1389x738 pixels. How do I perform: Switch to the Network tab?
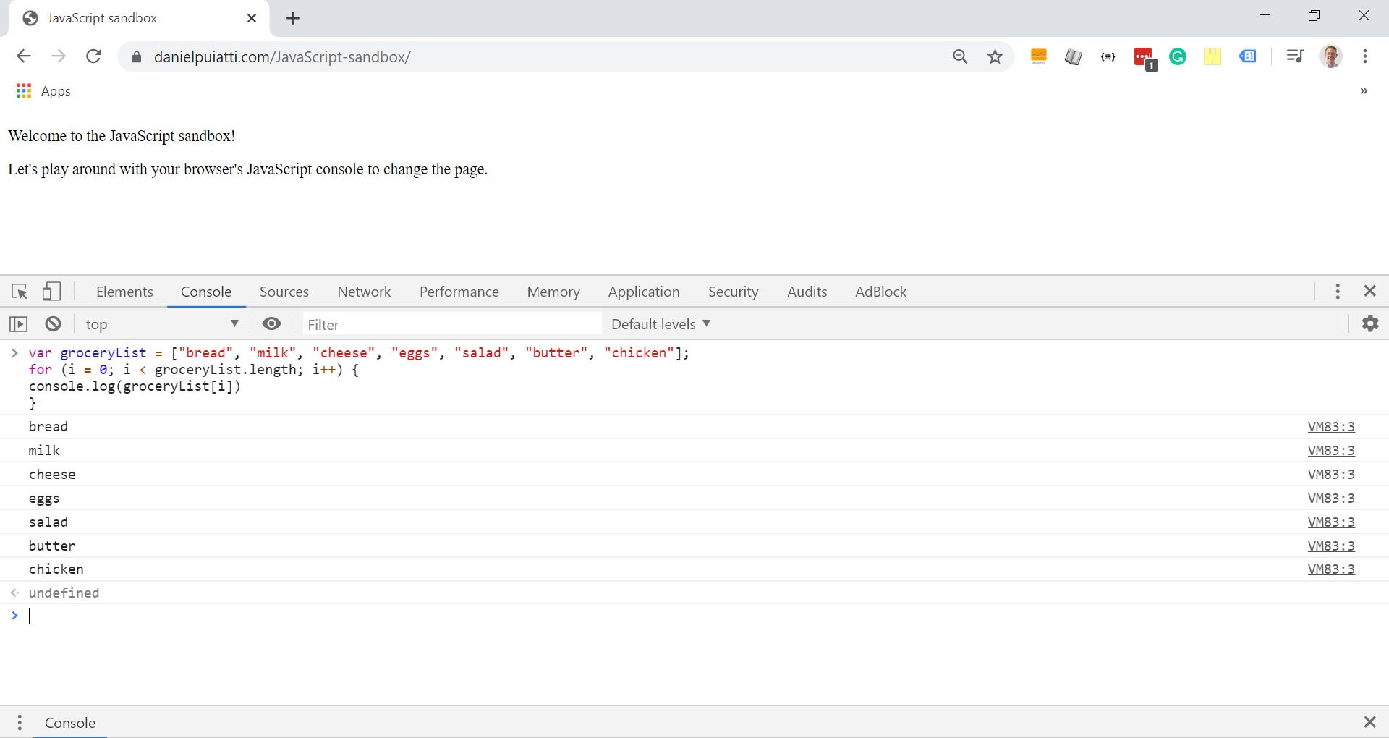click(363, 291)
